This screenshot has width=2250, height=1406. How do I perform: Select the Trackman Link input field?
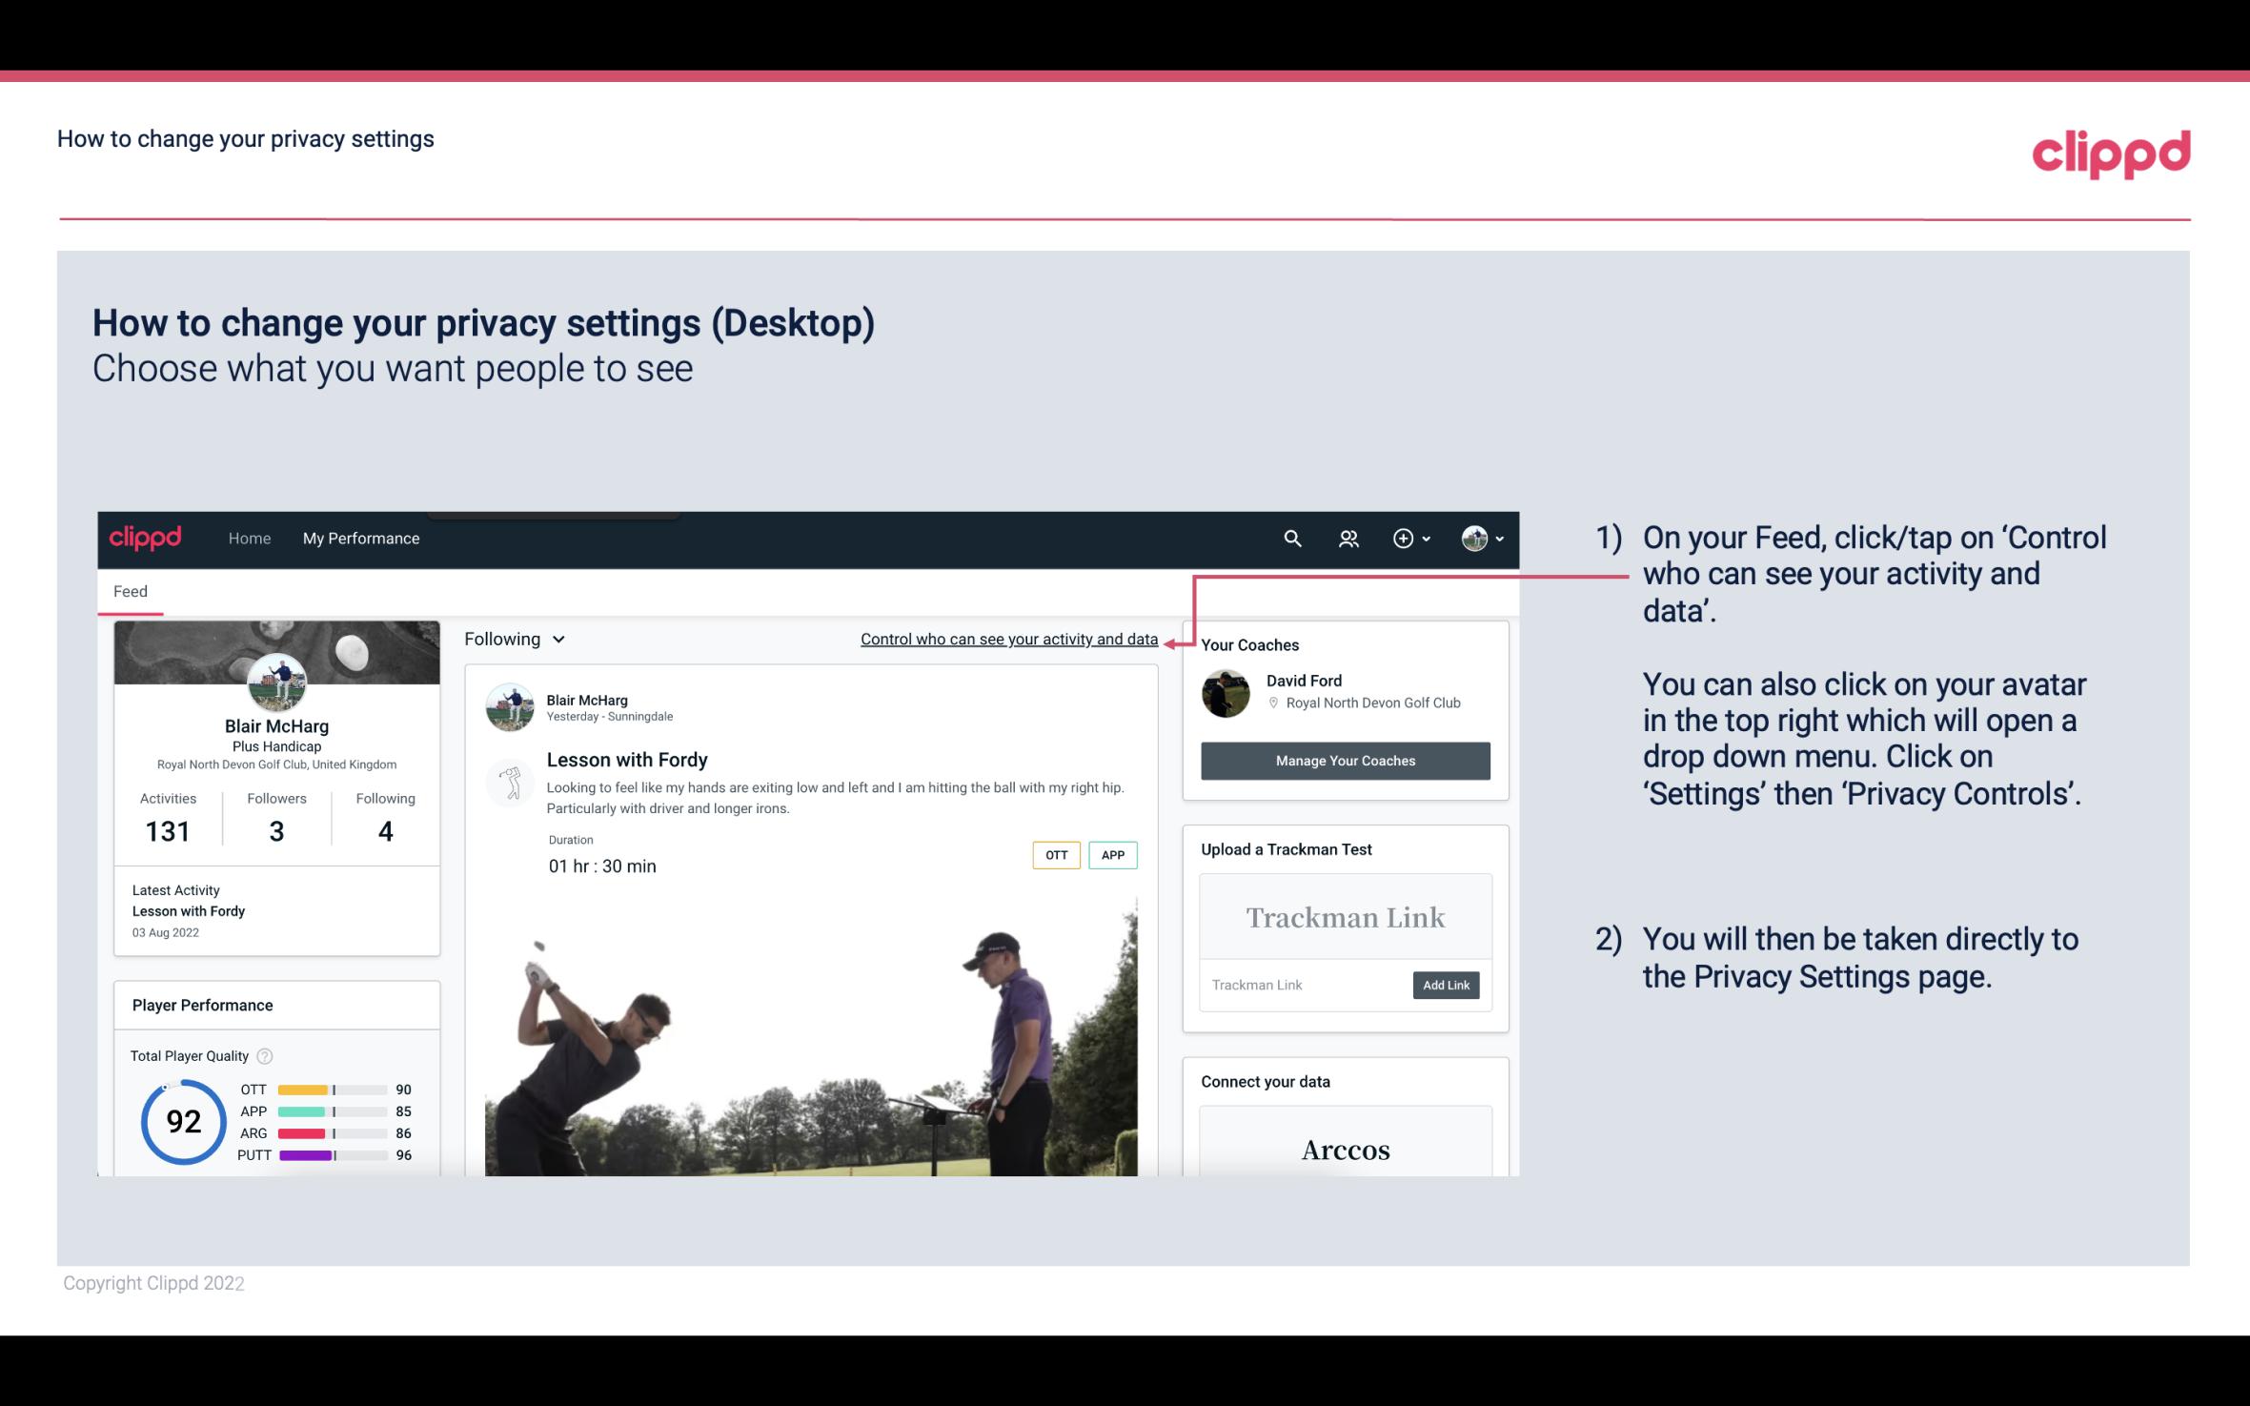coord(1303,985)
